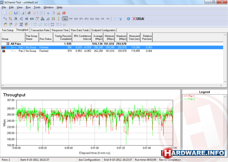Viewport: 228px width, 162px height.
Task: Click the IXIA logo in the toolbar
Action: [138, 19]
